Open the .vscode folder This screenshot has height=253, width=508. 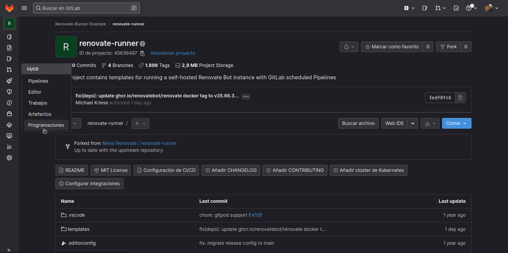(x=73, y=215)
